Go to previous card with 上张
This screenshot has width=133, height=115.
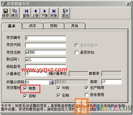point(35,13)
